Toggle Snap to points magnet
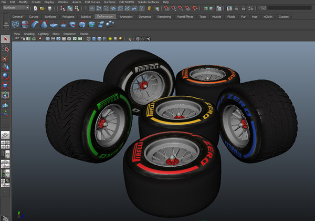This screenshot has height=221, width=315. (x=181, y=8)
